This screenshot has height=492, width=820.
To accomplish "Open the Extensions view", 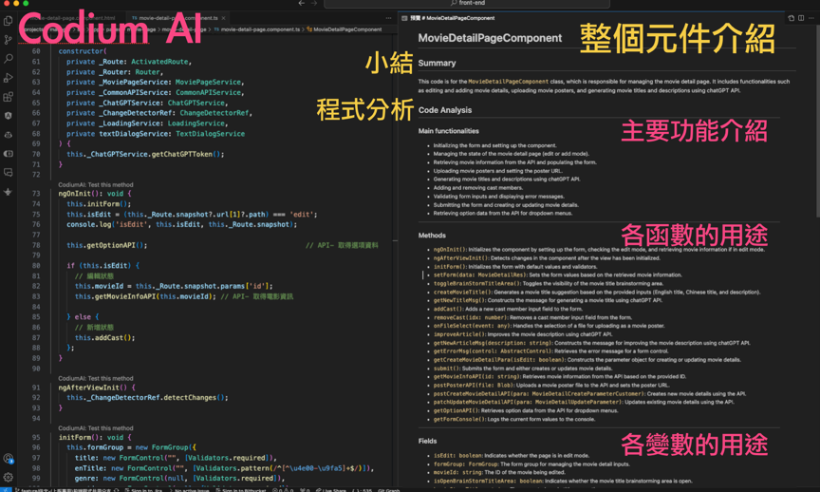I will [x=9, y=97].
